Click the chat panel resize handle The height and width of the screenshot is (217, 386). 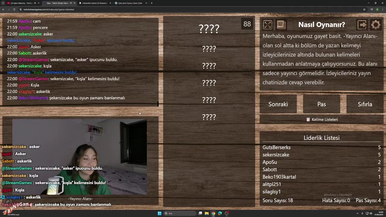[158, 104]
